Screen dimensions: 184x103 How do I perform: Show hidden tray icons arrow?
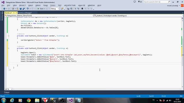[x=157, y=100]
